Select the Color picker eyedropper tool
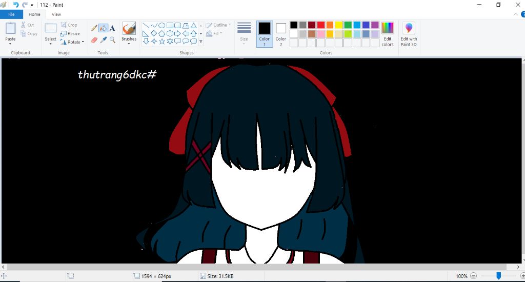This screenshot has height=282, width=525. [103, 40]
